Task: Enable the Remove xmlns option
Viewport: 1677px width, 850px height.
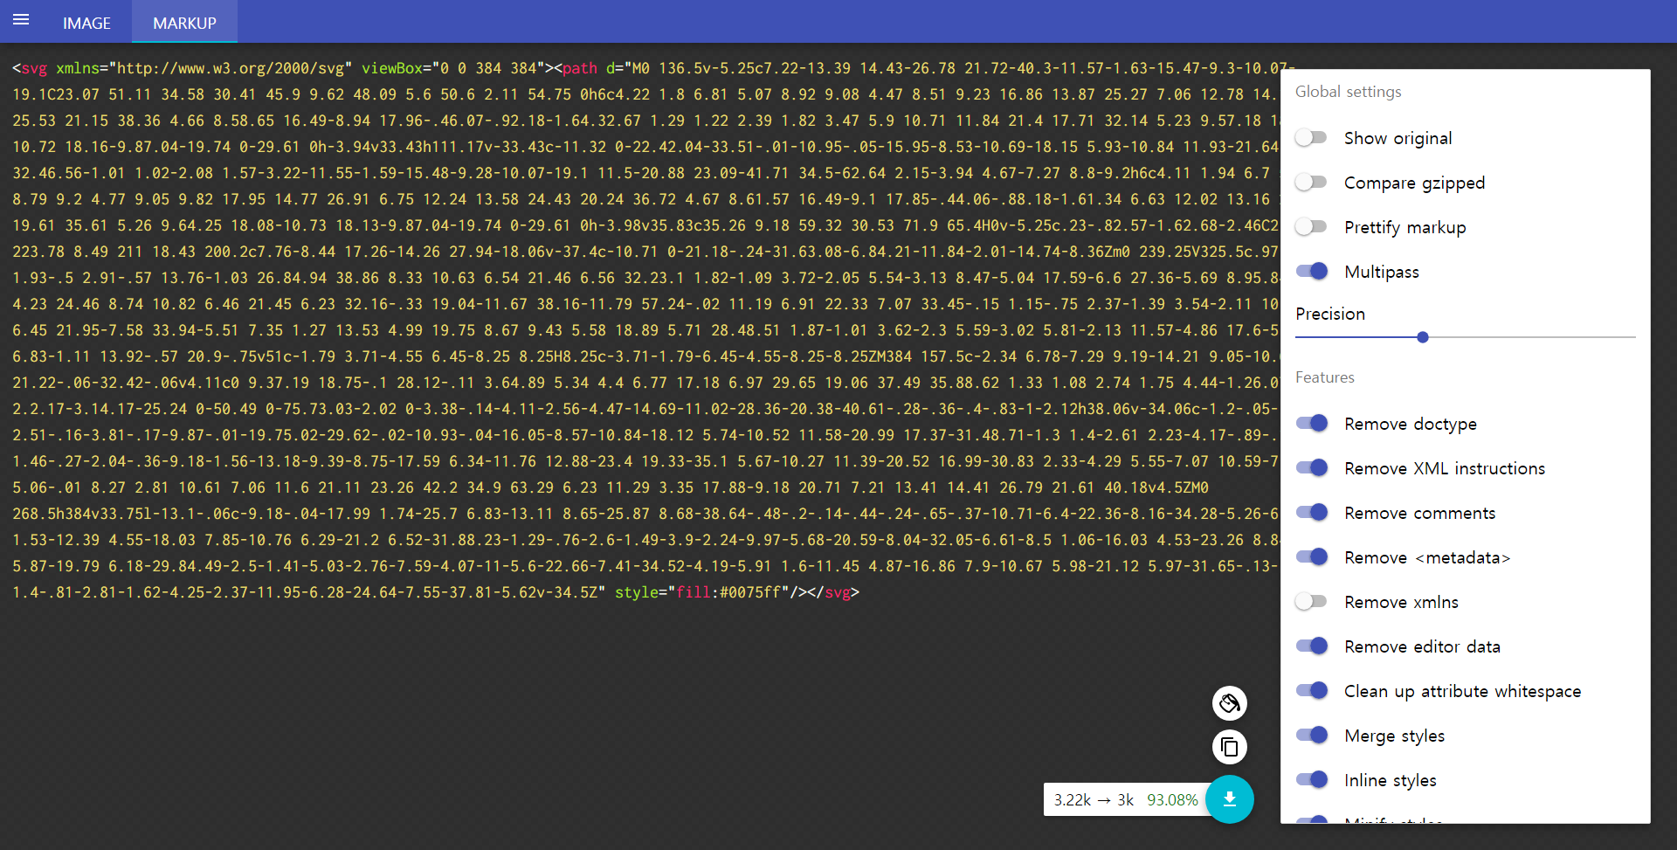Action: pyautogui.click(x=1311, y=602)
